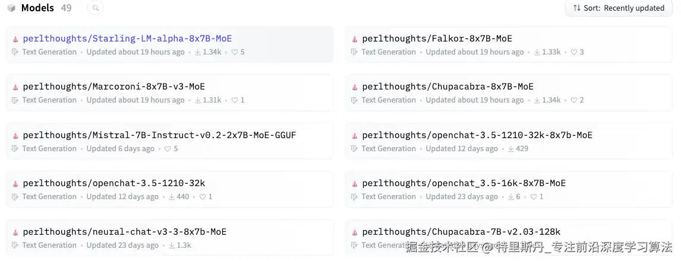Click Text Generation tag icon on Mistral-7B-Instruct card
This screenshot has height=262, width=681.
(15, 149)
